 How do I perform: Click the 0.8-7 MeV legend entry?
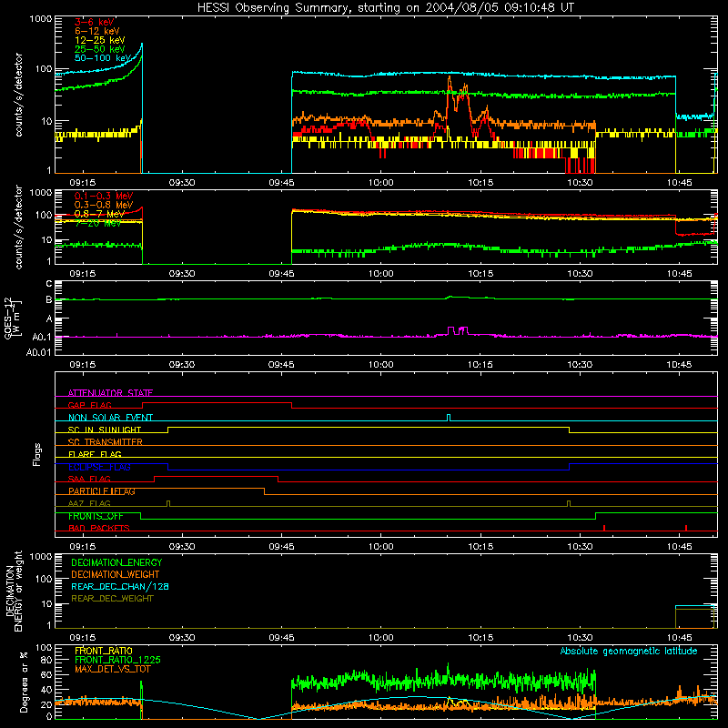point(99,214)
